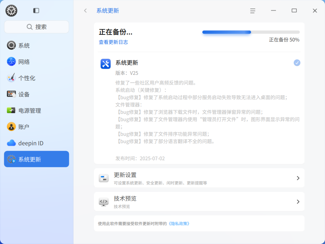Click 修复了部分语言翻译不全的问题 changelog line

coord(165,142)
